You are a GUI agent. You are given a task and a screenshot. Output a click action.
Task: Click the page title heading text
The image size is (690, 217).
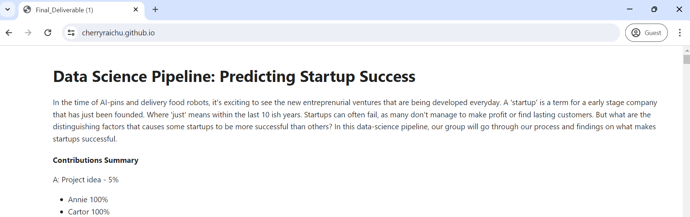[x=234, y=77]
